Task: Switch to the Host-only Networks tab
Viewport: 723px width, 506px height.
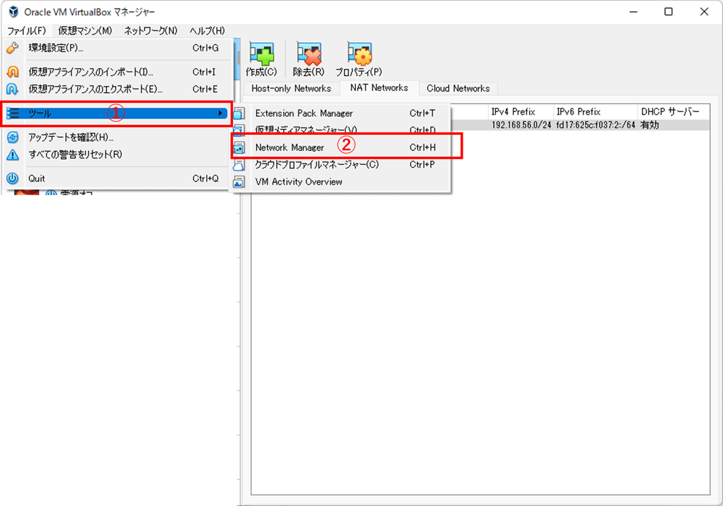Action: coord(292,89)
